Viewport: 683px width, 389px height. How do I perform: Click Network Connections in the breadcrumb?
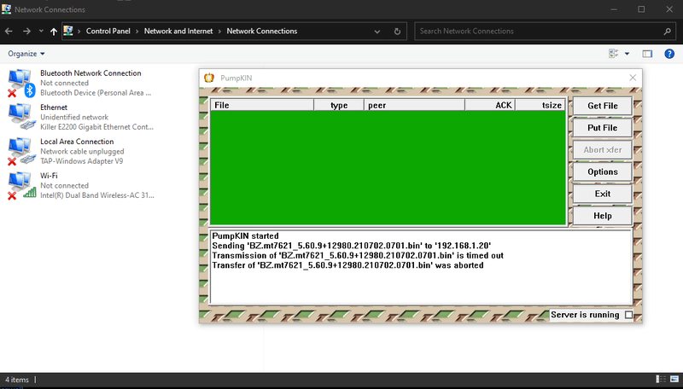(x=262, y=31)
